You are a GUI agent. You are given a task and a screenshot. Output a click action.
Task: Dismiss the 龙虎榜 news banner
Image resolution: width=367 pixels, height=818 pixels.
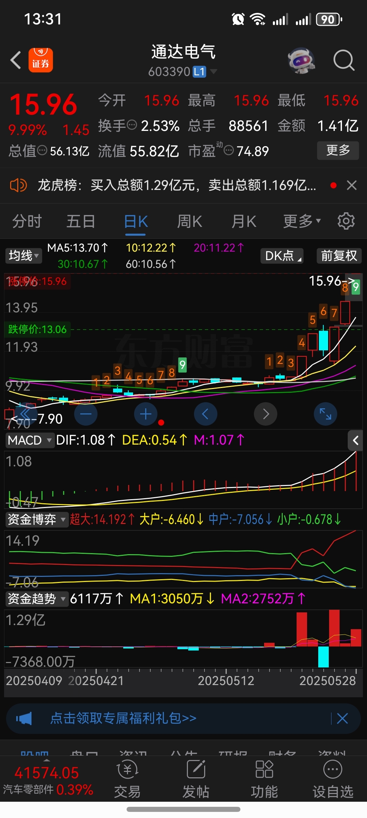(x=352, y=185)
